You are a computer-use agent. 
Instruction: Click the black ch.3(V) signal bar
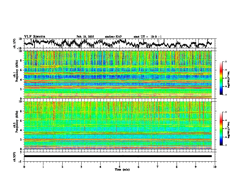(x=118, y=156)
